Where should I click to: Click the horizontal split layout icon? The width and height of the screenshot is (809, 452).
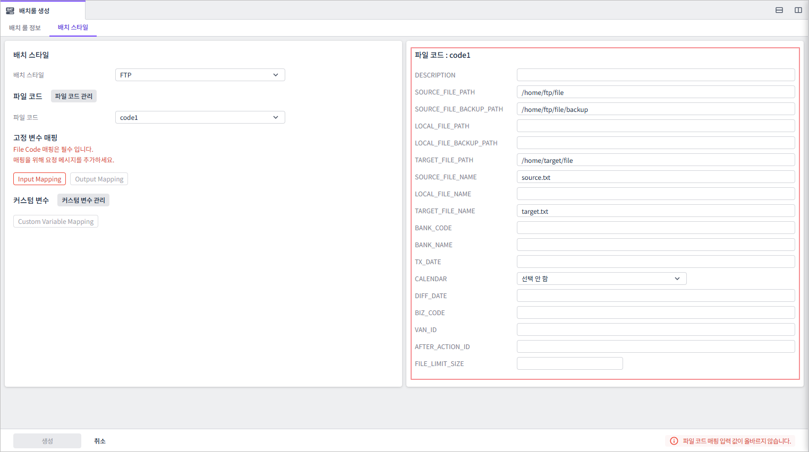point(779,10)
